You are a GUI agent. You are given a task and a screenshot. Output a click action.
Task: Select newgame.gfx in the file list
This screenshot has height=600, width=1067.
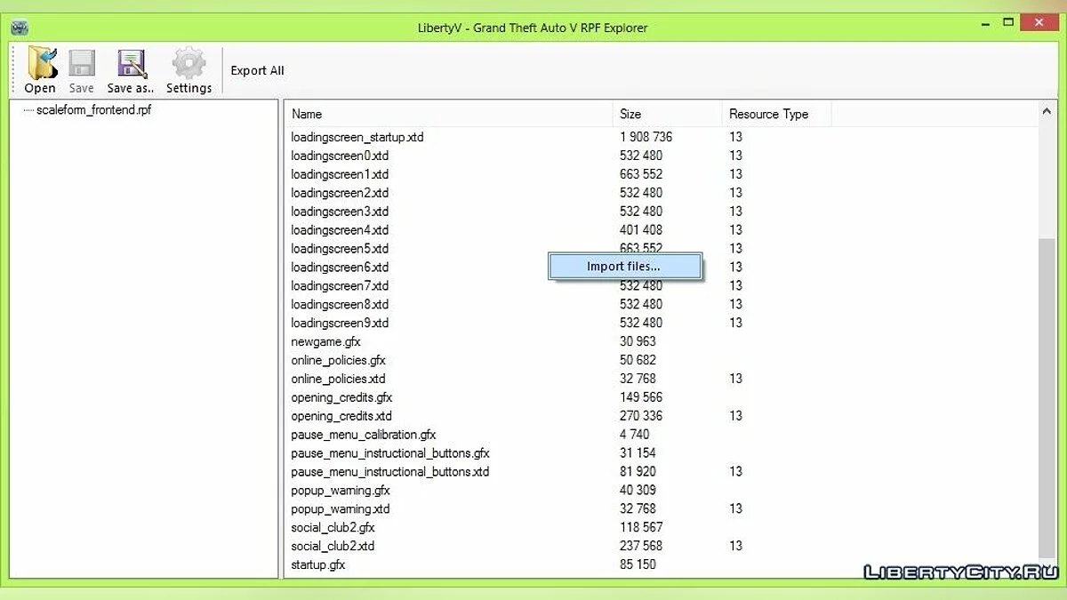coord(325,341)
